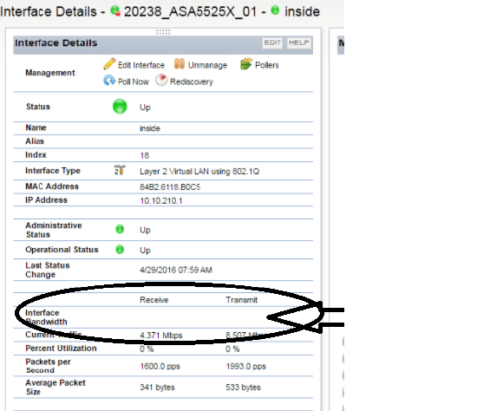Click the Operational Status green dot
Viewport: 477px width, 411px height.
click(120, 250)
